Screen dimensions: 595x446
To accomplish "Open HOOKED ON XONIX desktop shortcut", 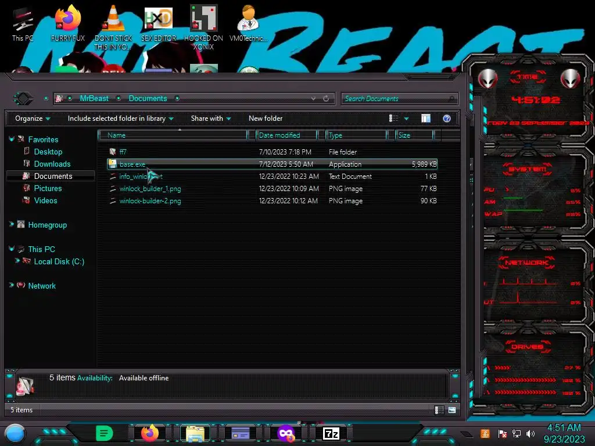I will coord(203,27).
